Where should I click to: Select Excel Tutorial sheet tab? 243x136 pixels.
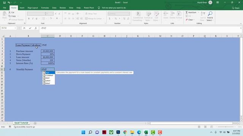pos(21,123)
